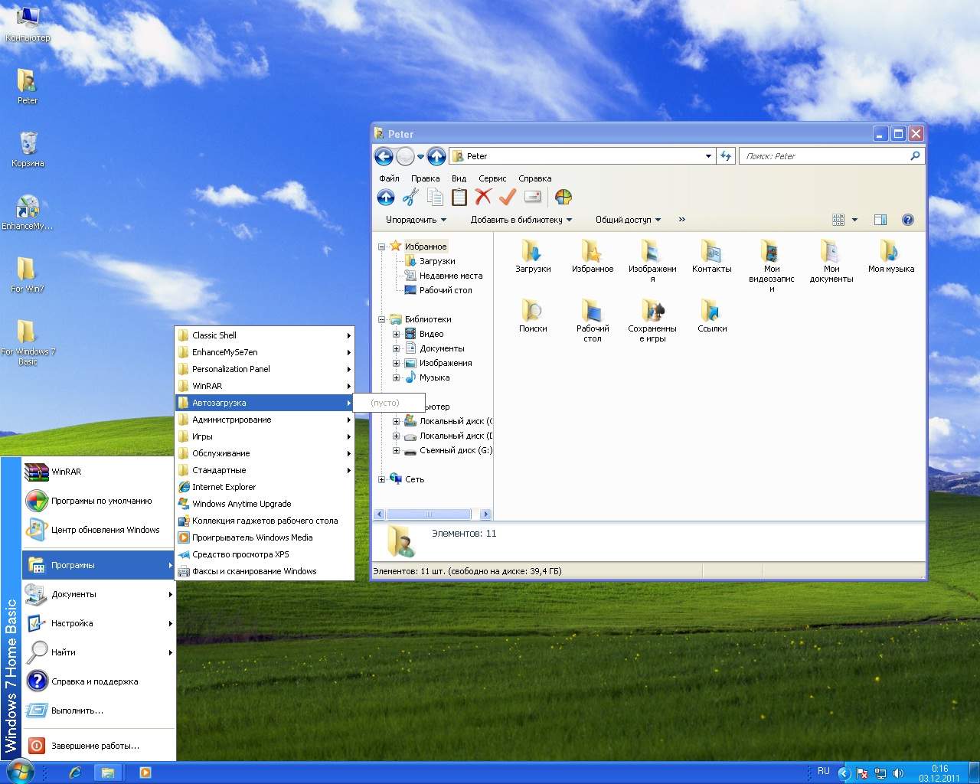Toggle the preview pane button
Viewport: 980px width, 784px height.
pyautogui.click(x=880, y=220)
